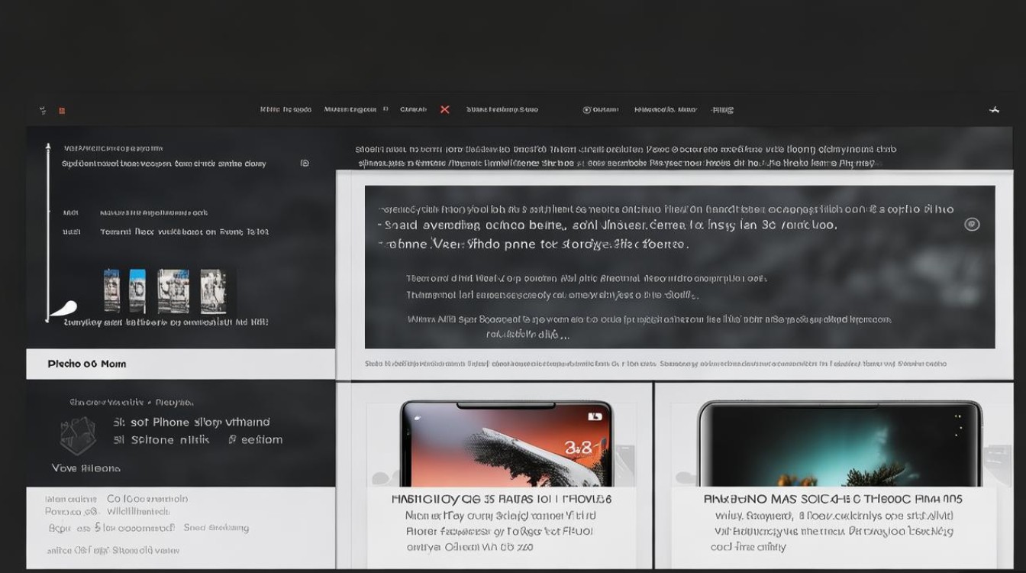Click the dark teal-screen phone image

pos(840,443)
